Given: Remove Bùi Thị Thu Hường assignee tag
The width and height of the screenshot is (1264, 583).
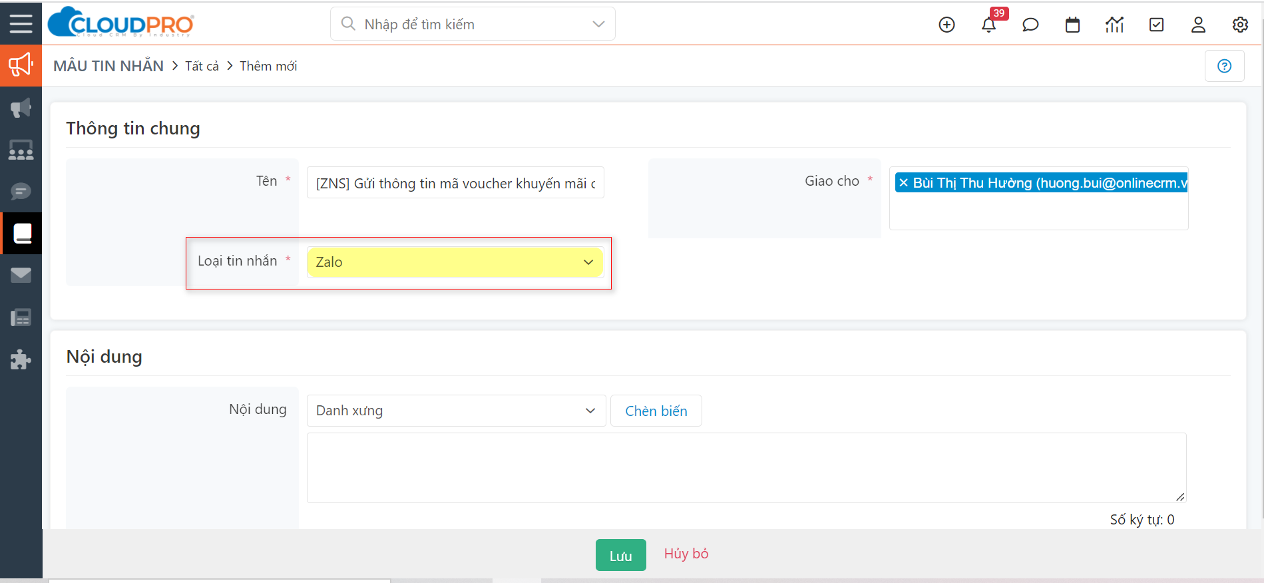Looking at the screenshot, I should coord(903,183).
